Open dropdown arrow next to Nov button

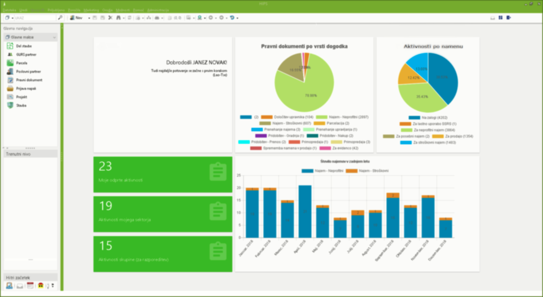[x=89, y=18]
